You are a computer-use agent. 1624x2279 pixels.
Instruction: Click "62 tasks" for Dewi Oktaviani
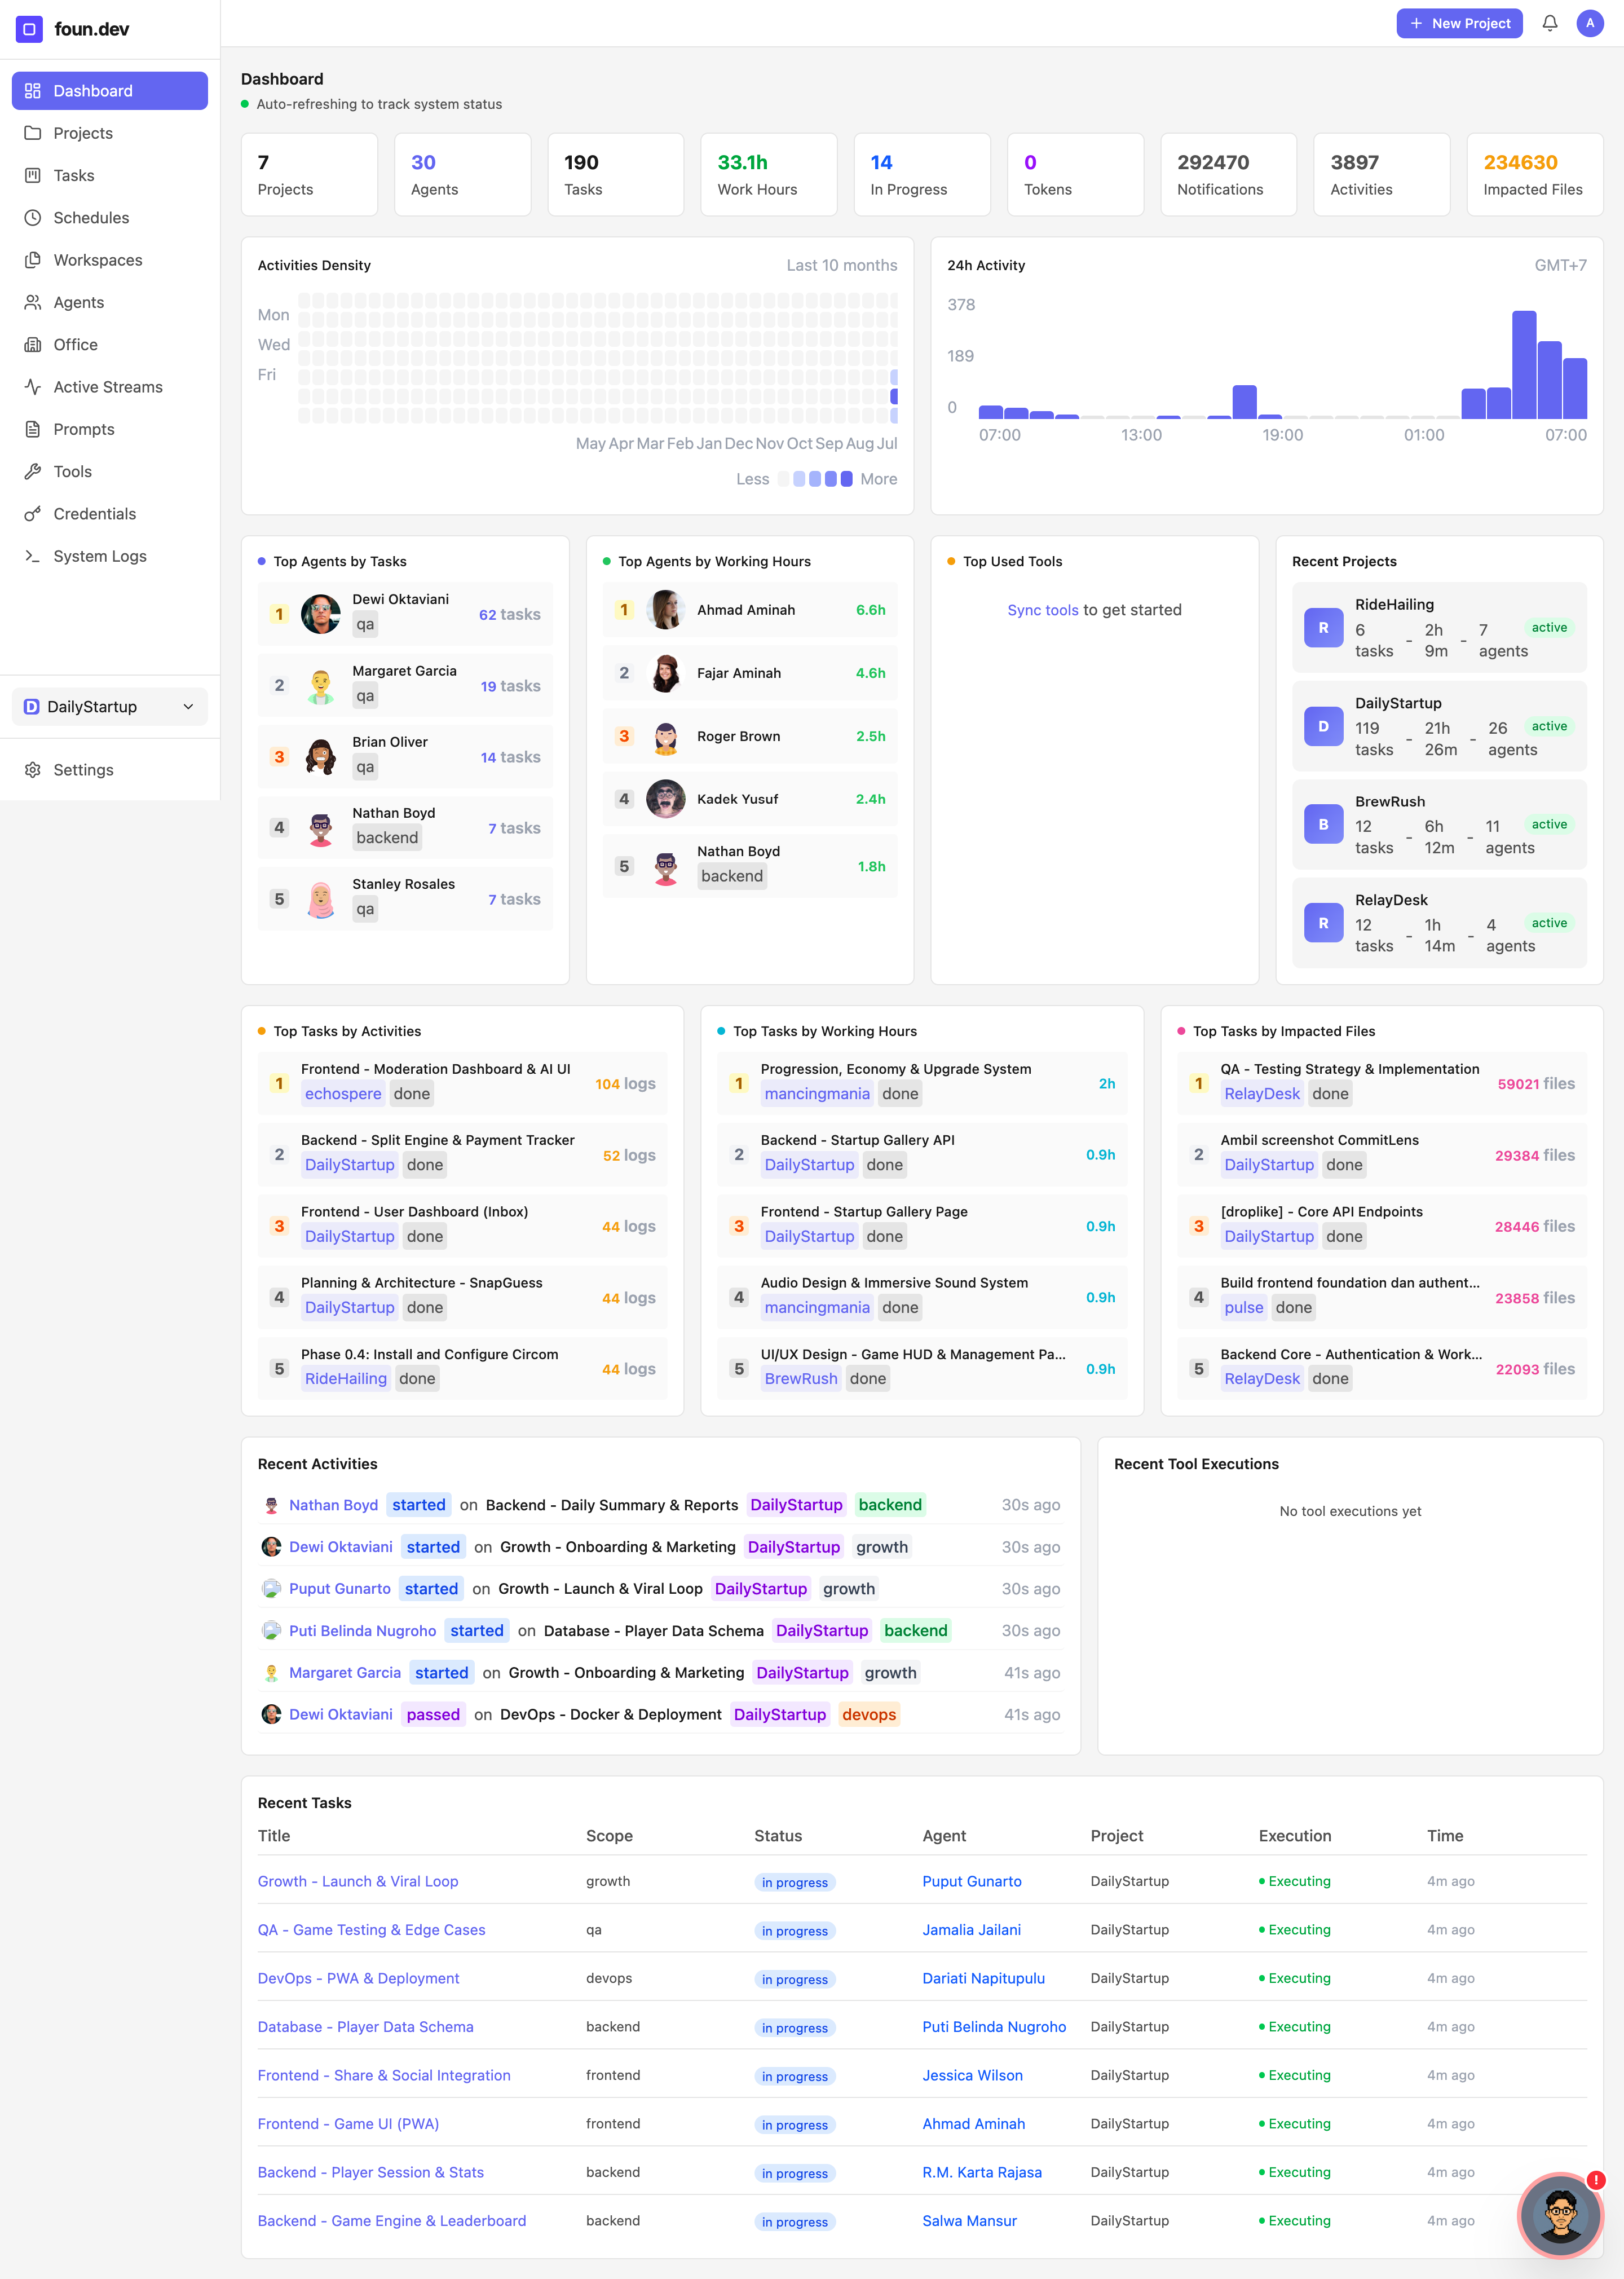(x=509, y=615)
